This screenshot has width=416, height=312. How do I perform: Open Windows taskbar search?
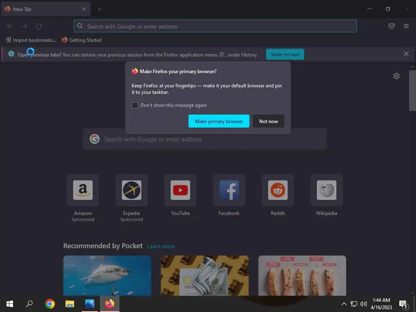(x=29, y=304)
